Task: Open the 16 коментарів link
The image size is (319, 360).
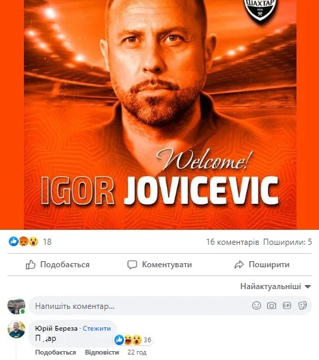Action: coord(232,242)
